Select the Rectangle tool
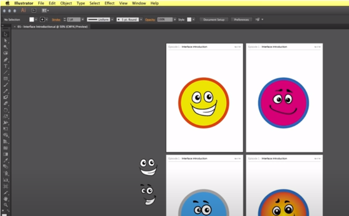This screenshot has height=216, width=349. [x=6, y=79]
